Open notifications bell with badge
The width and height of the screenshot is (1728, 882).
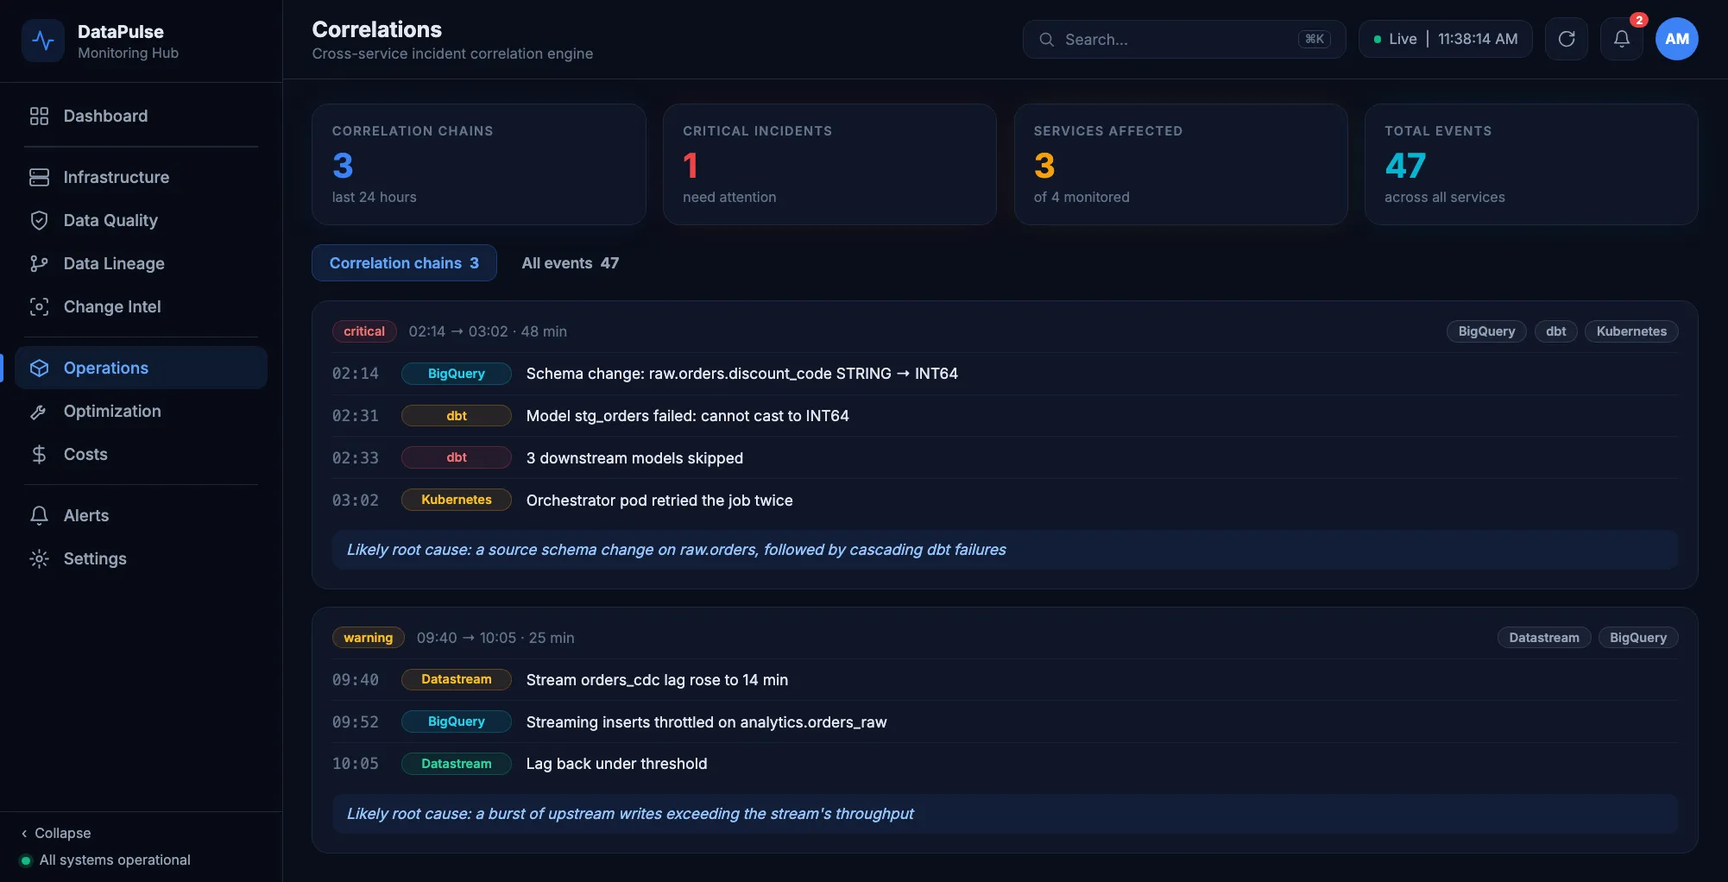click(x=1622, y=39)
